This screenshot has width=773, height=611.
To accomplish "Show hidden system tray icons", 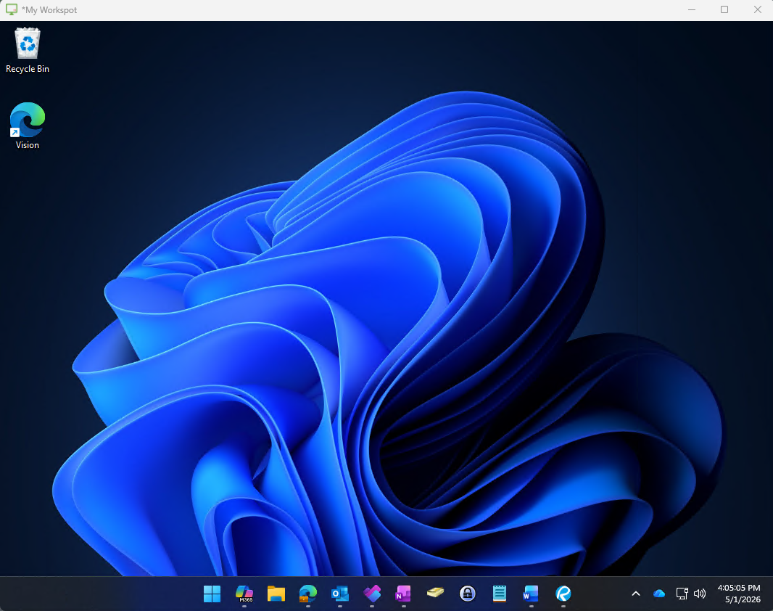I will coord(636,594).
